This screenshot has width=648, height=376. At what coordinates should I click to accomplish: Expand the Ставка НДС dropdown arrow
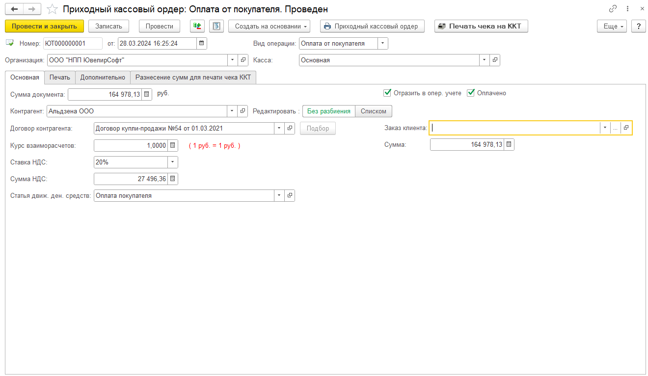coord(173,162)
